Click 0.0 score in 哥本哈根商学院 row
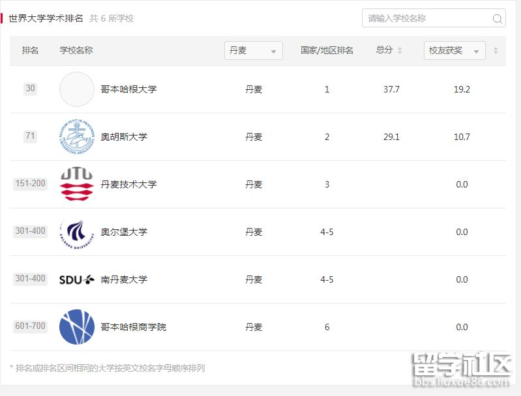 462,327
